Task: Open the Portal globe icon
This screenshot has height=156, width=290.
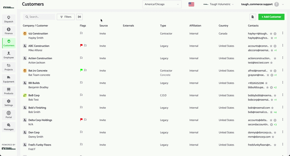Action: 9,113
